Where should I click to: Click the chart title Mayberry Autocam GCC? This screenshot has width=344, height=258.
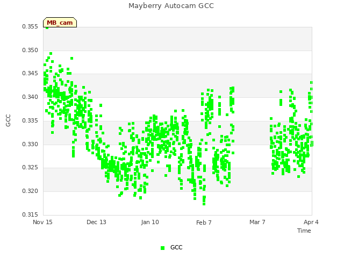[171, 6]
